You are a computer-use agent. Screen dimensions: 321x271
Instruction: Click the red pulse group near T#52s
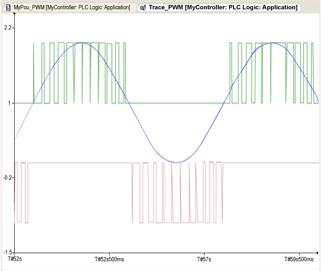21,193
